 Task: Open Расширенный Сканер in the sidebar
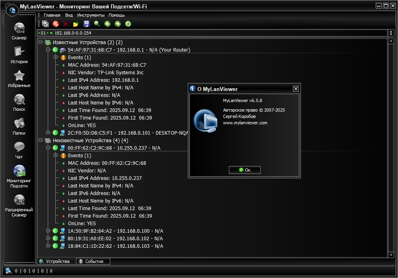pos(19,206)
